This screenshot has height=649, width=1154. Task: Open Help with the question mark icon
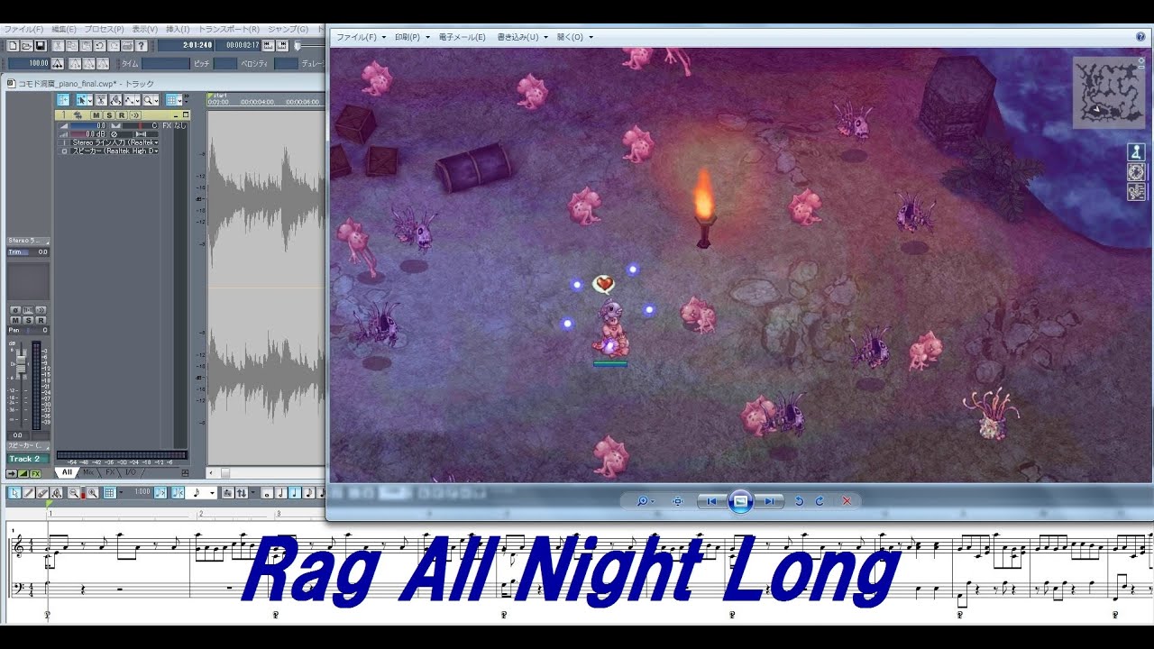coord(142,46)
